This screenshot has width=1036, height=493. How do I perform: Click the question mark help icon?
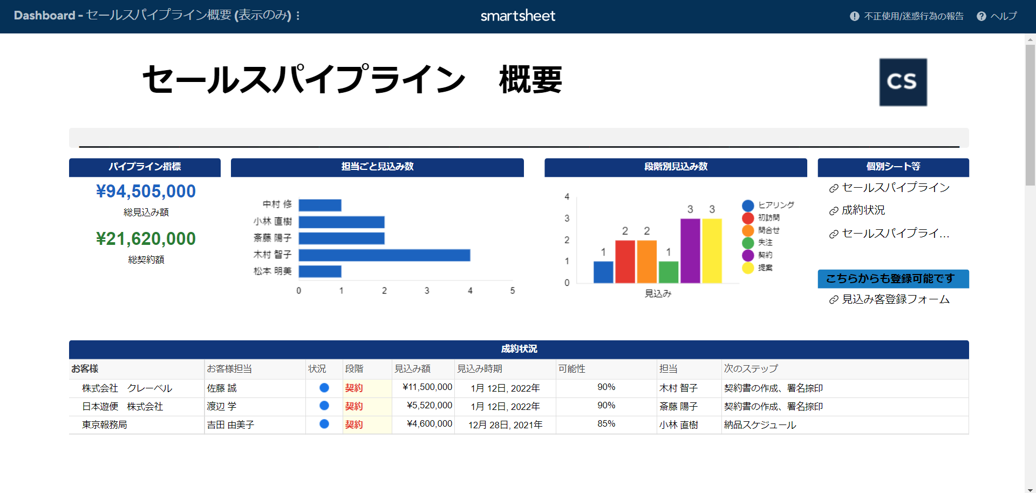pos(980,16)
